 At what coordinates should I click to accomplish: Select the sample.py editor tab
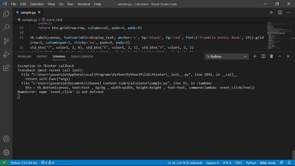28,12
